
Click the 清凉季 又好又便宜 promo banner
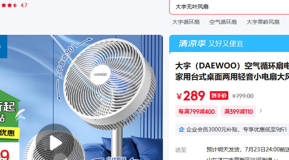point(229,44)
